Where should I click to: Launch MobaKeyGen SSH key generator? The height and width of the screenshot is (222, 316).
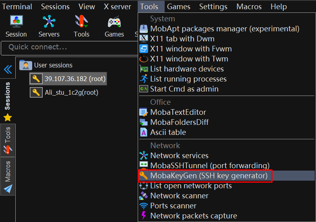209,175
